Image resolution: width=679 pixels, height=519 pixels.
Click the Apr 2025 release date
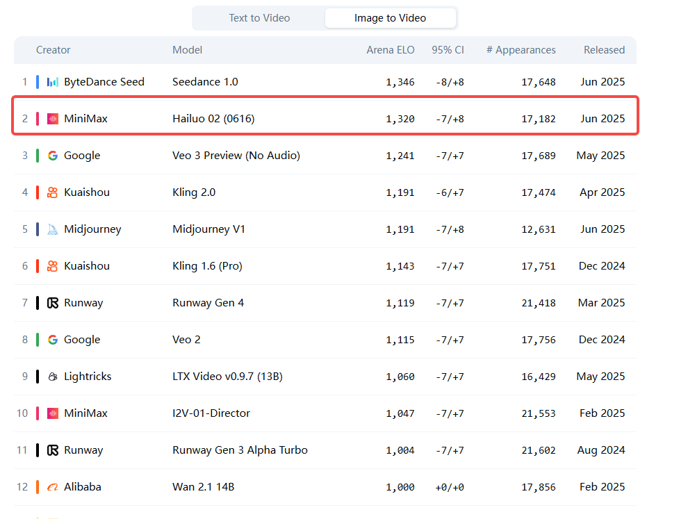pos(603,192)
